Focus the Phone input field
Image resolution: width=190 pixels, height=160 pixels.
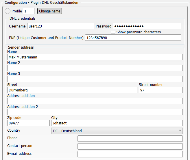tap(130, 139)
